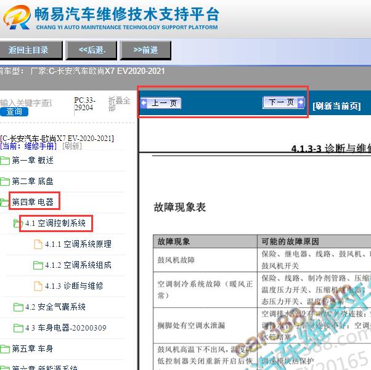This screenshot has height=370, width=371.
Task: Open the 4.1.3 诊断与维修 page
Action: [74, 286]
